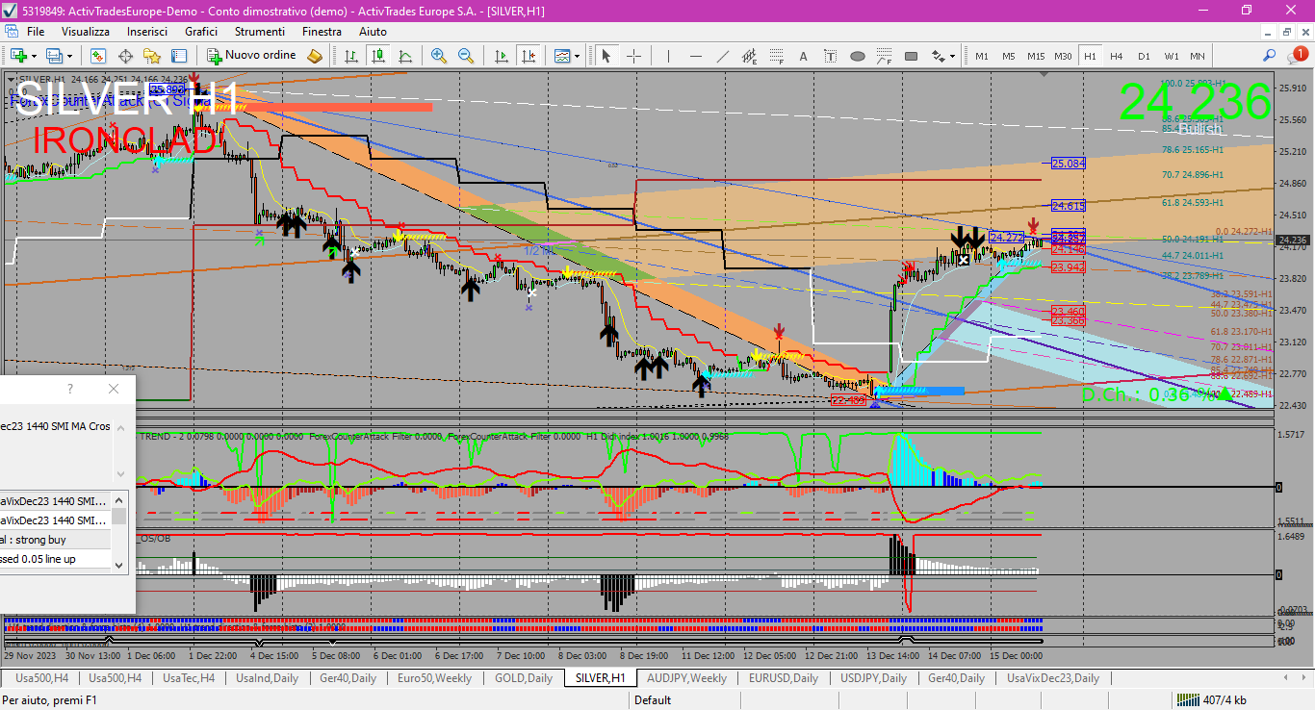
Task: Open the File menu
Action: click(x=36, y=32)
